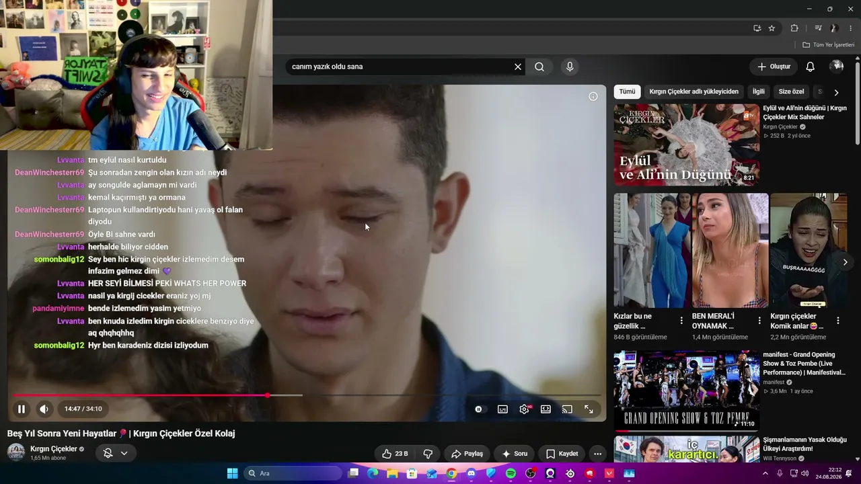
Task: Clear the YouTube search text
Action: (518, 67)
